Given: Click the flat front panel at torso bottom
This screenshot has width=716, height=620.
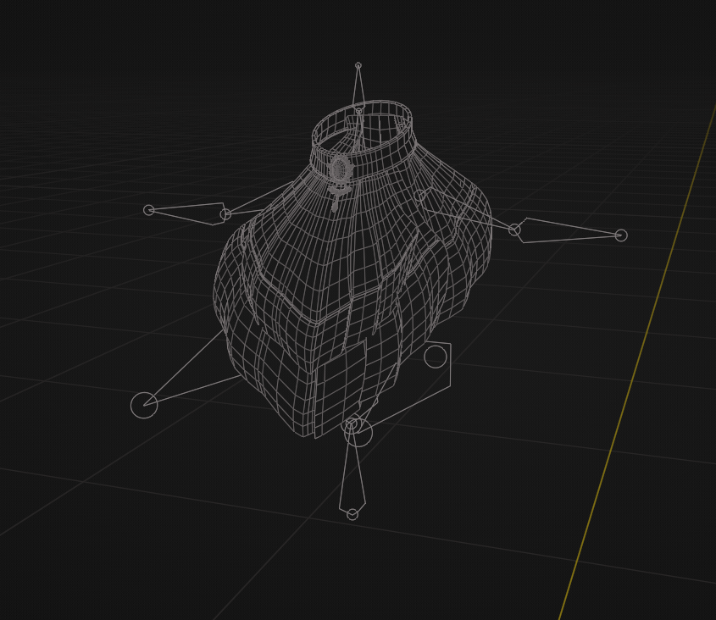Looking at the screenshot, I should tap(340, 384).
